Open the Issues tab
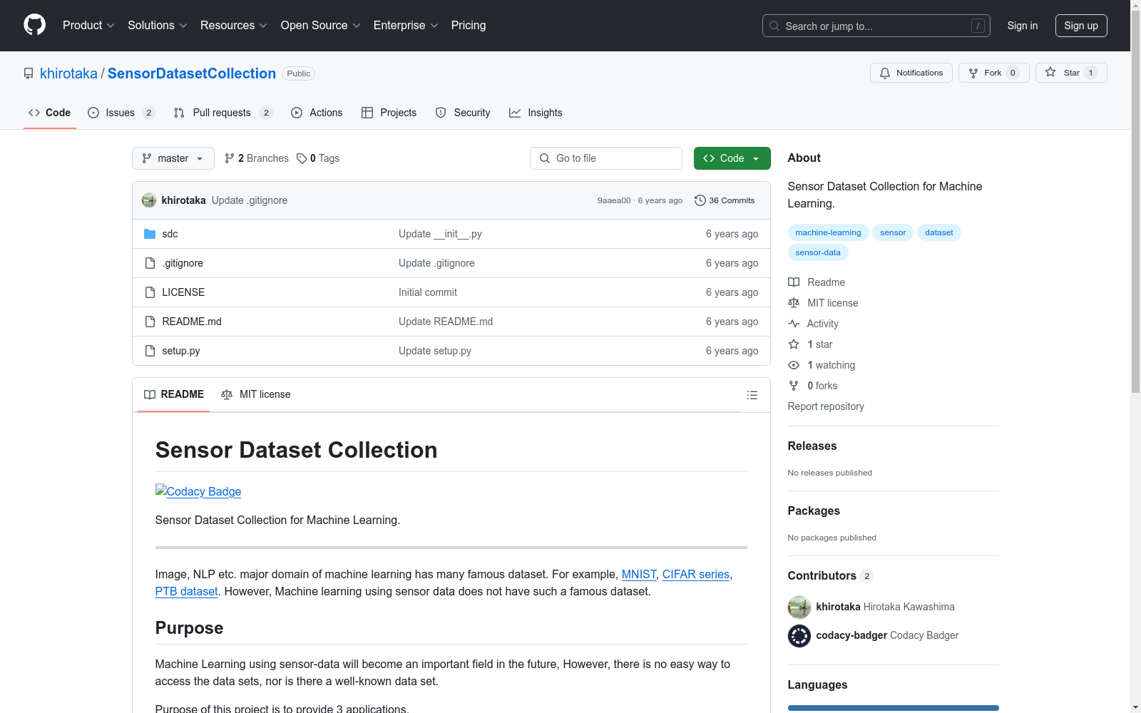 pyautogui.click(x=121, y=113)
